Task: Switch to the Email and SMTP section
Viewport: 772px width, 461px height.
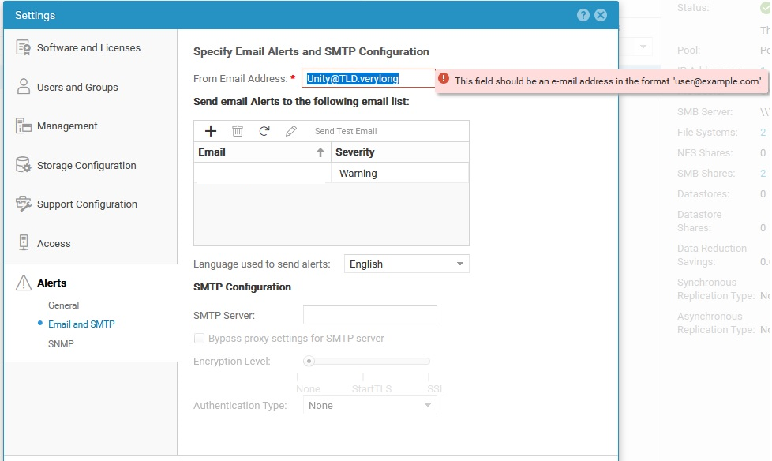Action: [x=81, y=324]
